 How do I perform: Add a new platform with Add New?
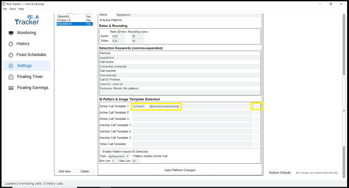coord(64,171)
